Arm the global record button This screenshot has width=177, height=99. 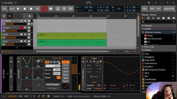click(31, 9)
